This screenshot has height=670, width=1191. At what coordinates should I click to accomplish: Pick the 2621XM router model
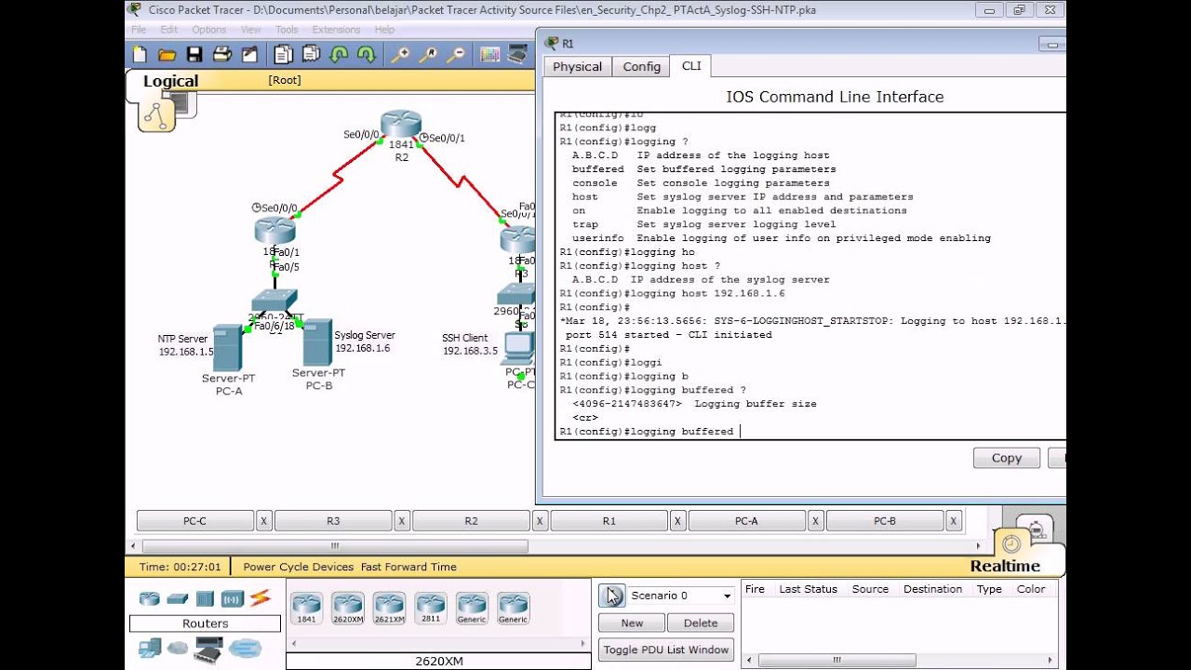389,609
